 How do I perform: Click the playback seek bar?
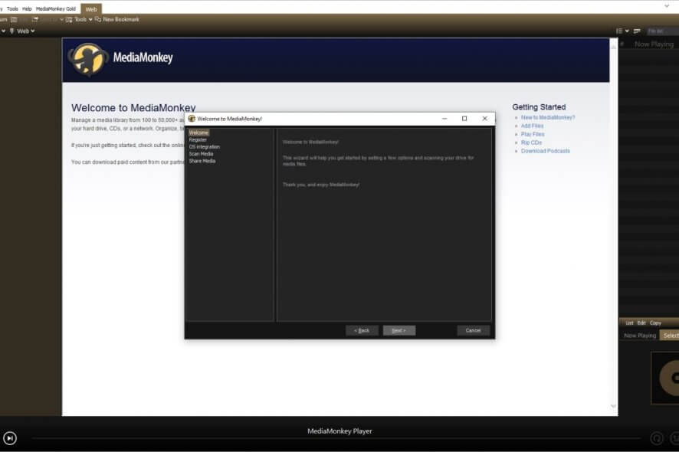[x=336, y=438]
